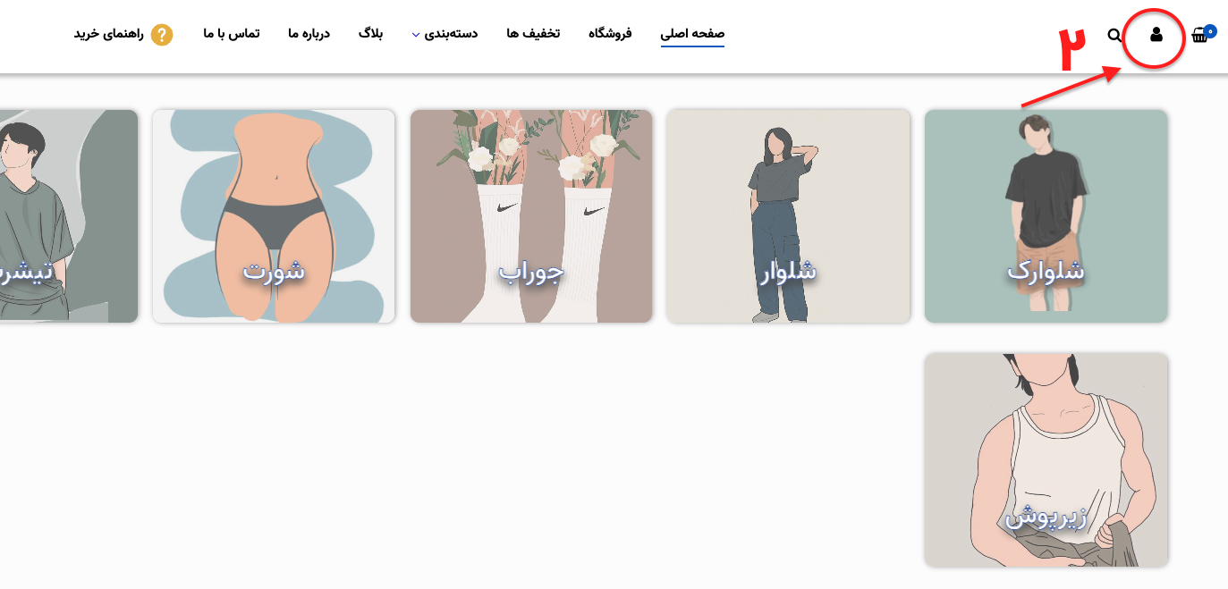Open the تیشرت t-shirt category card
This screenshot has height=589, width=1228.
click(69, 216)
